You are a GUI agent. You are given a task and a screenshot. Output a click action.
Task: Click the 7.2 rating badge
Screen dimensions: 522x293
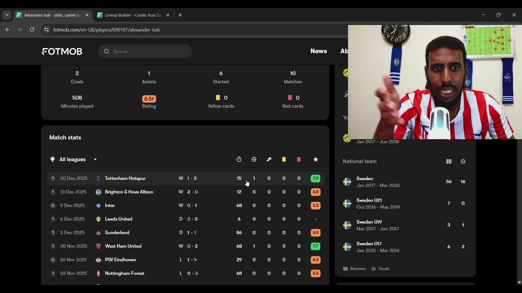[315, 178]
